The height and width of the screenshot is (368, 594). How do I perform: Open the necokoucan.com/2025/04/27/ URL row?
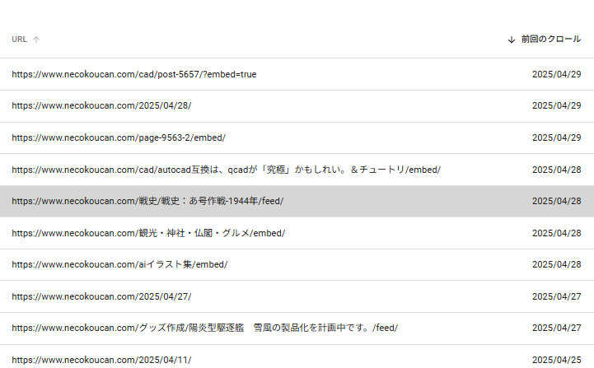click(x=297, y=296)
